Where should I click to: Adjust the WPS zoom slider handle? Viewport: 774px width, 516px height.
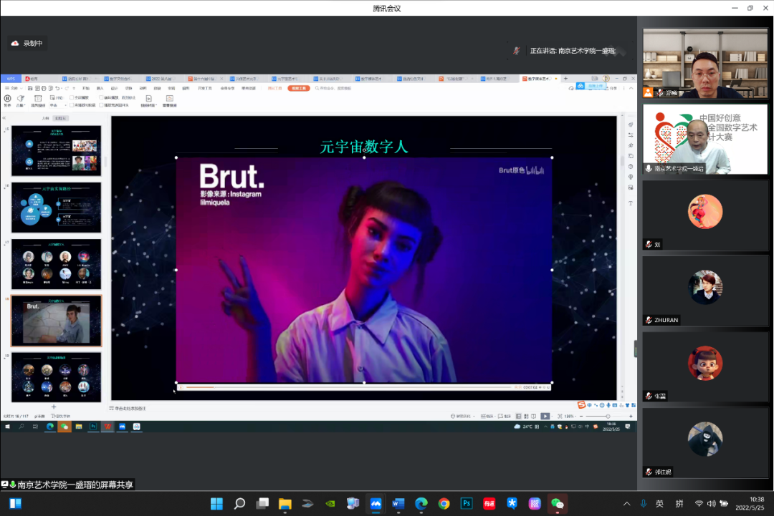(x=608, y=417)
